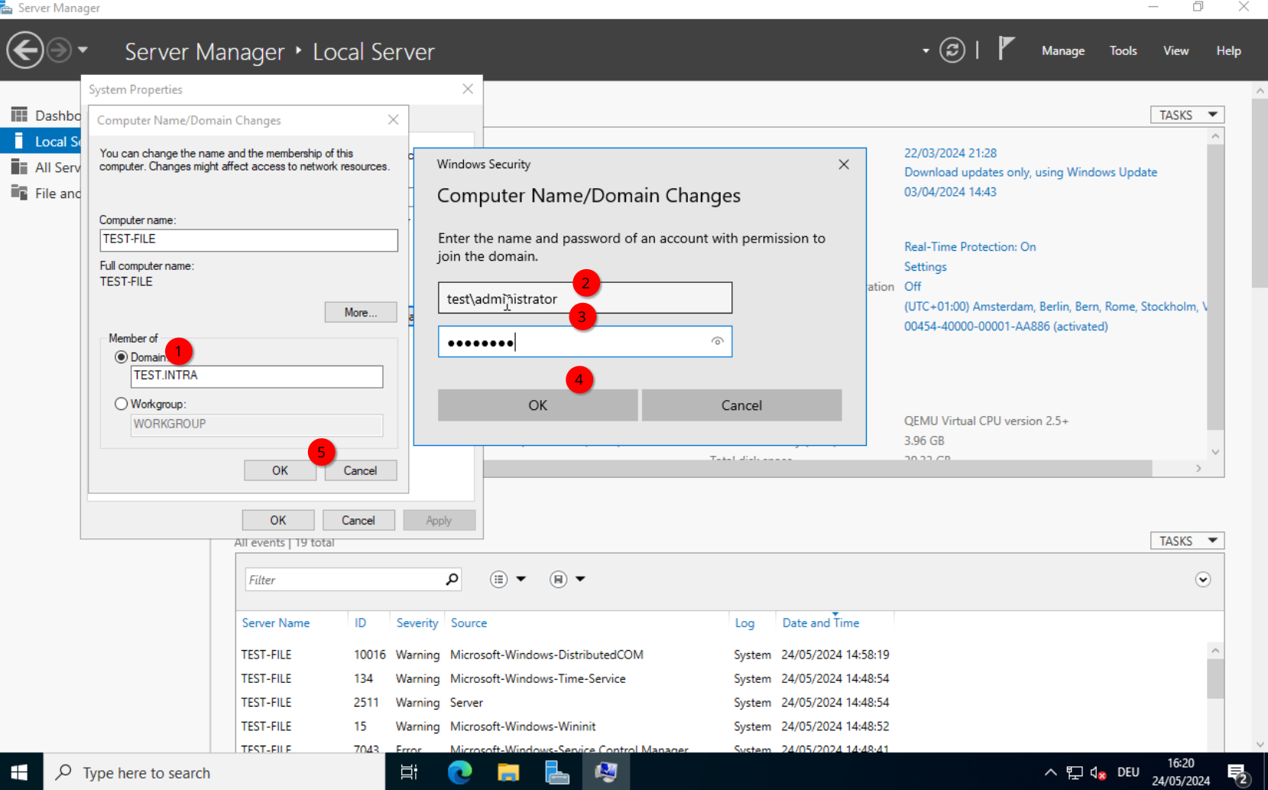Click OK in Computer Name/Domain Changes dialog
Image resolution: width=1268 pixels, height=790 pixels.
(x=280, y=470)
